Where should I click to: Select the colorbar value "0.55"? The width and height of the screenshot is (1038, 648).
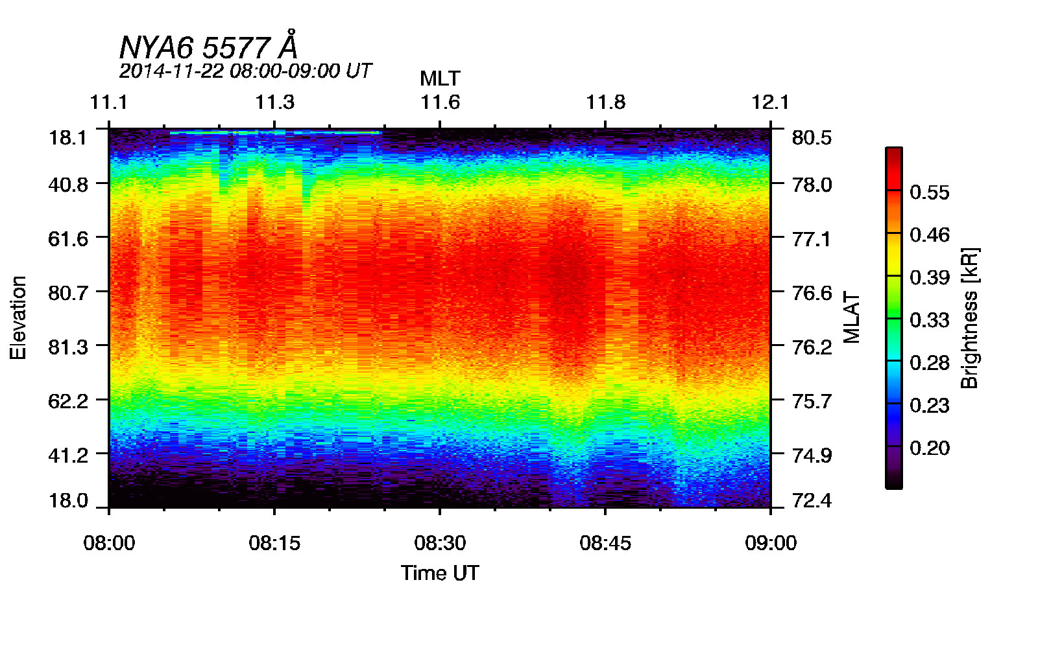(930, 192)
